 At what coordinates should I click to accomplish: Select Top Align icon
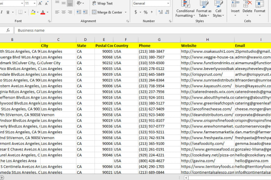tap(57, 3)
